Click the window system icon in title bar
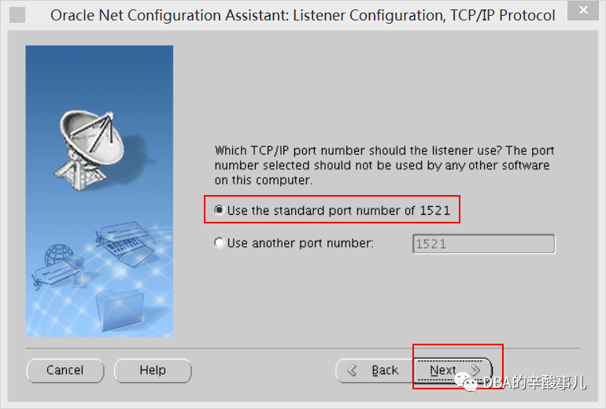This screenshot has width=606, height=409. tap(17, 15)
